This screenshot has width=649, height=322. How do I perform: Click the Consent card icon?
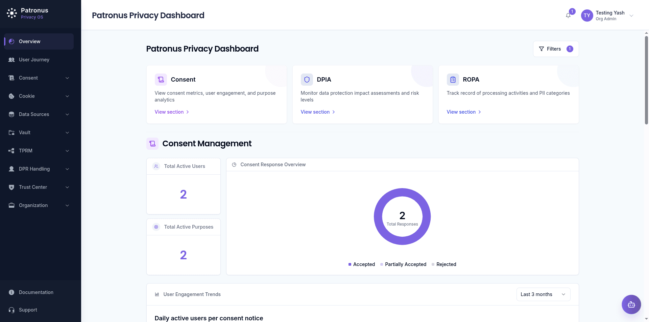(x=161, y=79)
